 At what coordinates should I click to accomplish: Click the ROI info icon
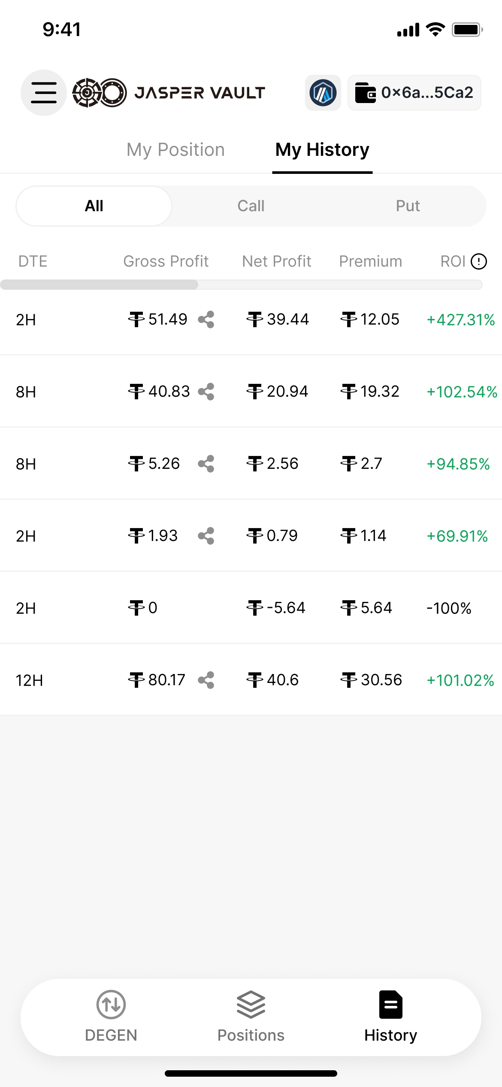(478, 261)
